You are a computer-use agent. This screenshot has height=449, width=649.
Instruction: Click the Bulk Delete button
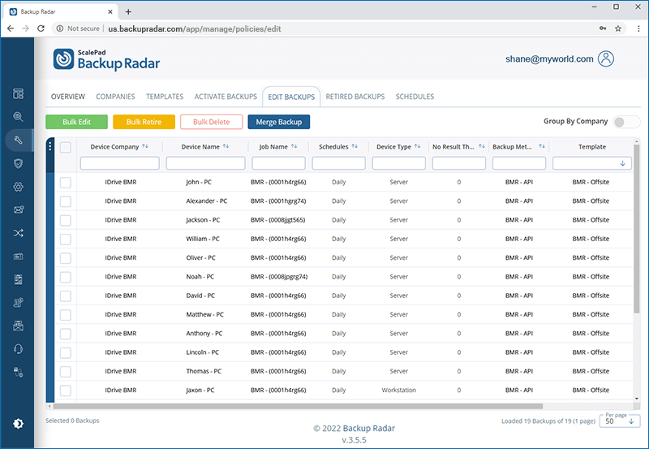pyautogui.click(x=212, y=122)
